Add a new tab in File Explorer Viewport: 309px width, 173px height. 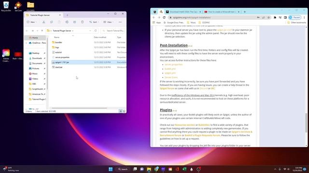point(67,15)
